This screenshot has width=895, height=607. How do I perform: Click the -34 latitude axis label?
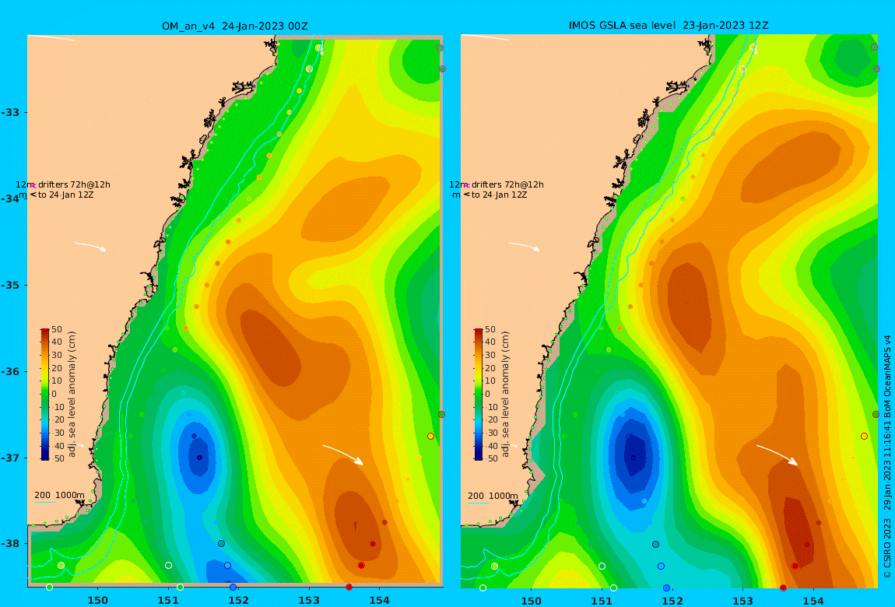click(x=10, y=198)
